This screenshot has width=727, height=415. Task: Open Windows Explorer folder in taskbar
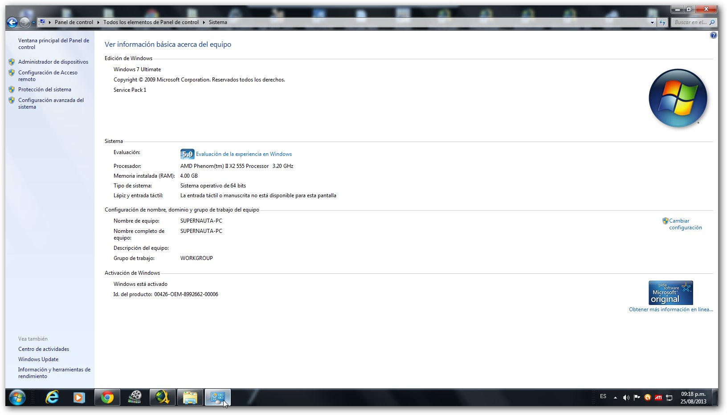[x=190, y=397]
